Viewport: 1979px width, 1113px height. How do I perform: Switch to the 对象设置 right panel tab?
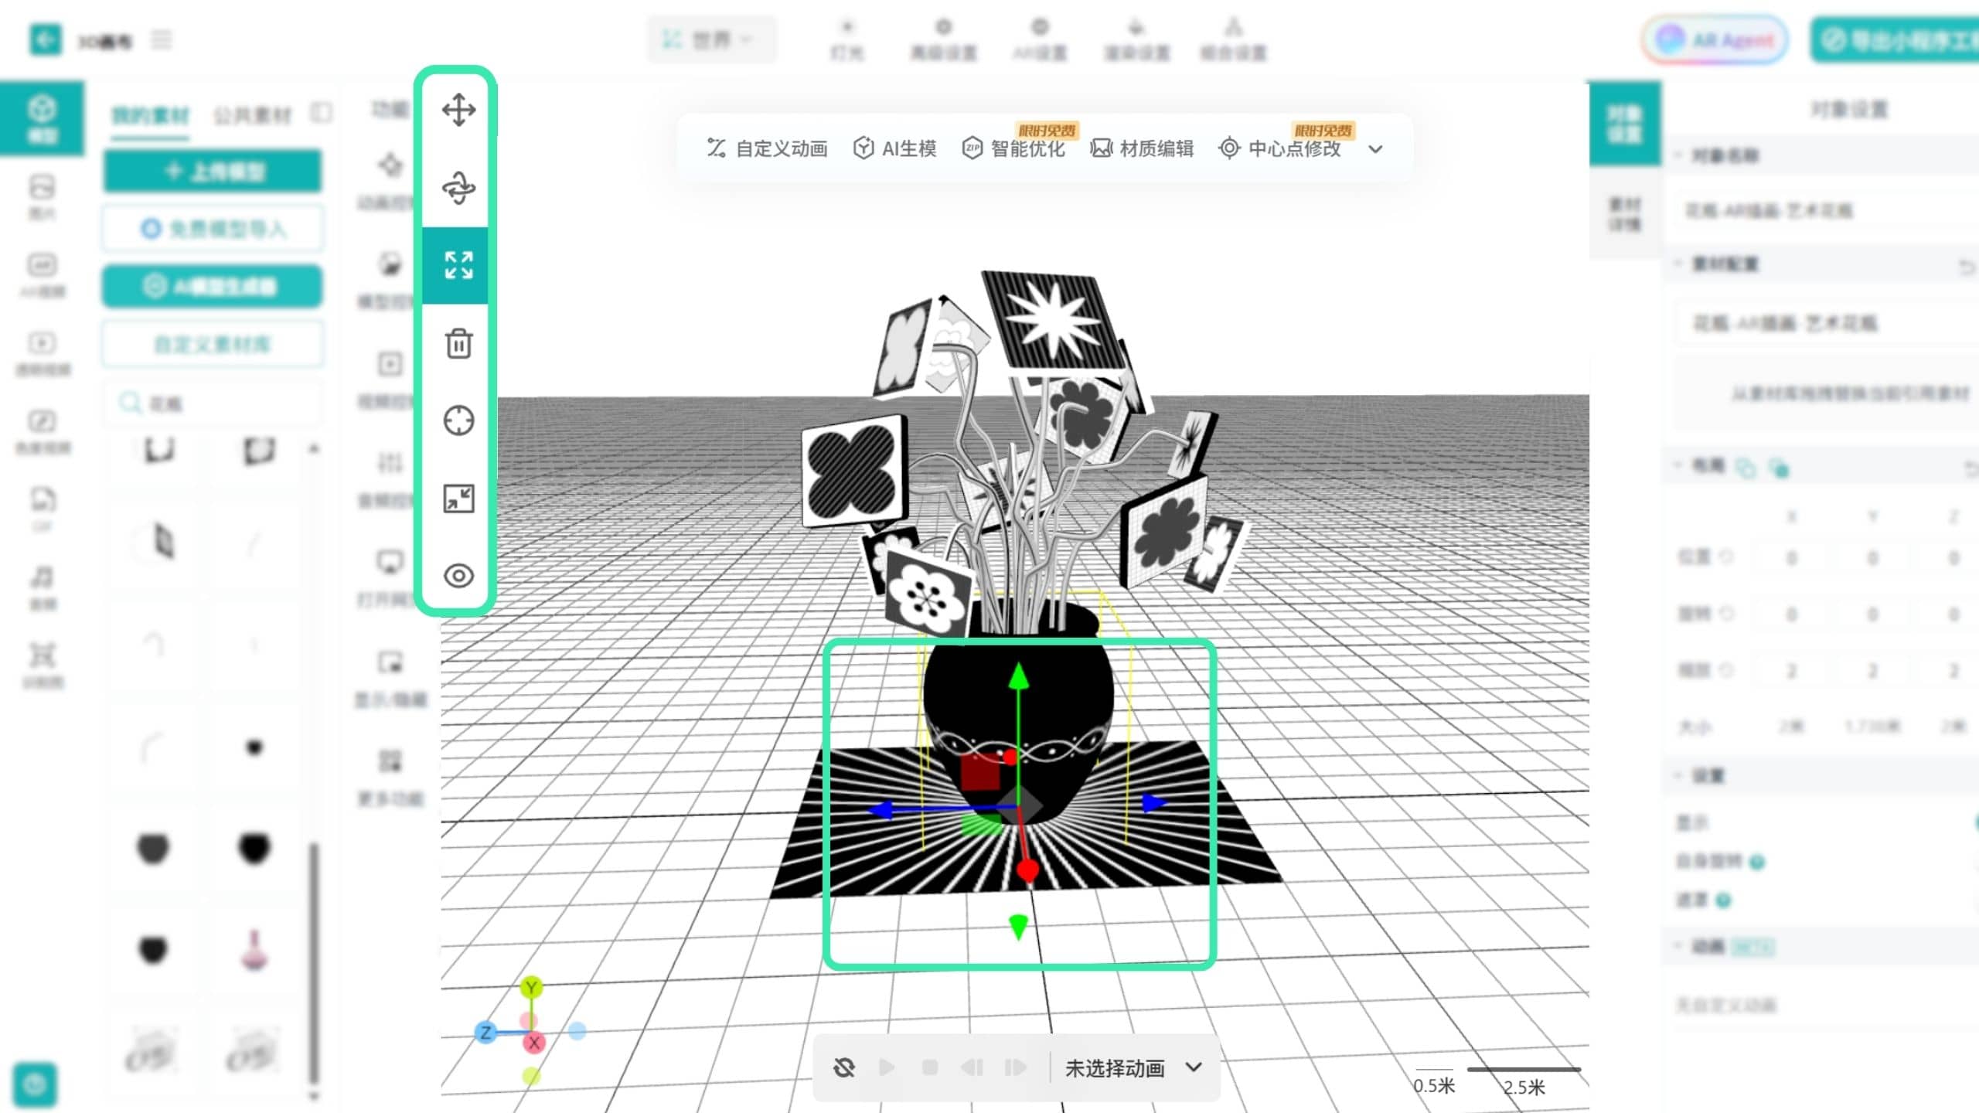tap(1625, 124)
